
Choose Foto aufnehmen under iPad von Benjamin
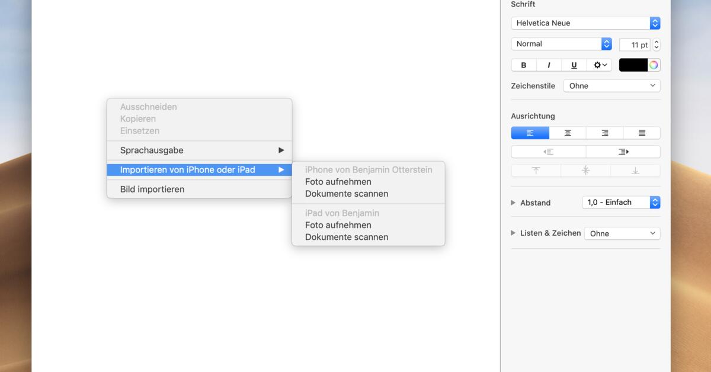(x=369, y=225)
